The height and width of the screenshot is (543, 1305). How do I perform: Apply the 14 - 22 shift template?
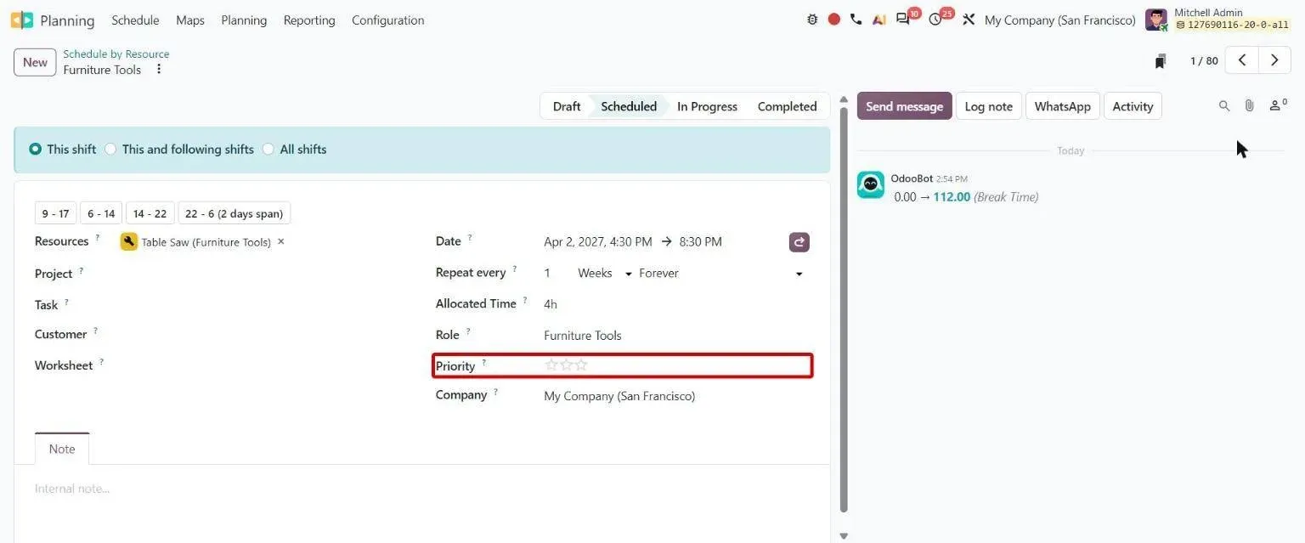coord(150,213)
